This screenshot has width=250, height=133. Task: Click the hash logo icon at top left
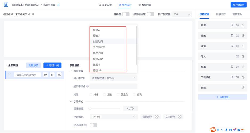click(x=6, y=5)
